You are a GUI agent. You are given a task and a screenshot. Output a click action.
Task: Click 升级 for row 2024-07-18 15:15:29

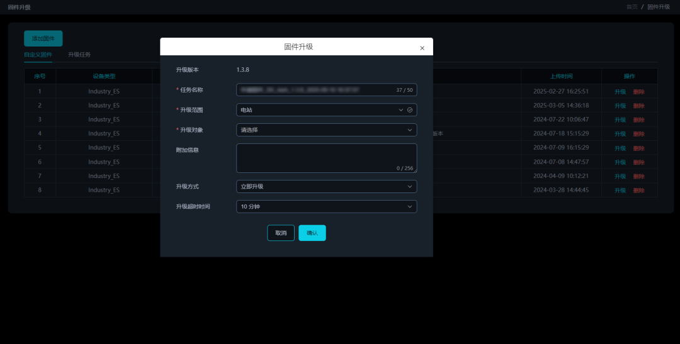[620, 134]
